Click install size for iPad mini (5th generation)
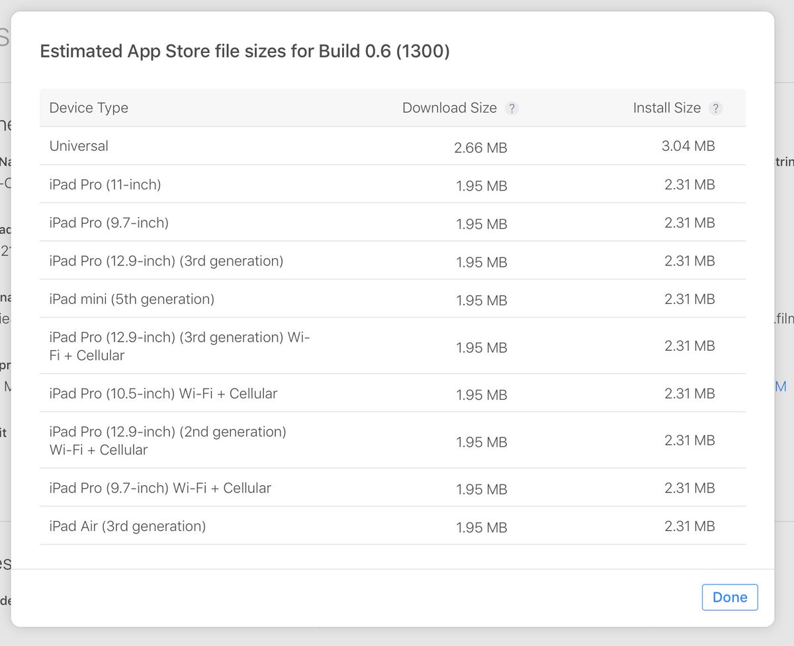This screenshot has width=794, height=646. pyautogui.click(x=689, y=299)
